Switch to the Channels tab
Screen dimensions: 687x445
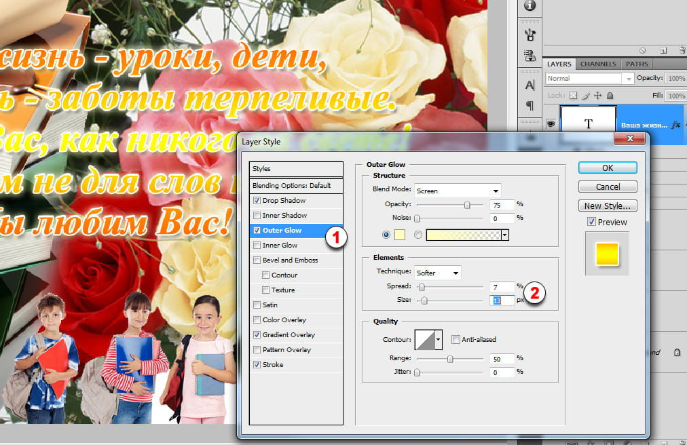[598, 64]
